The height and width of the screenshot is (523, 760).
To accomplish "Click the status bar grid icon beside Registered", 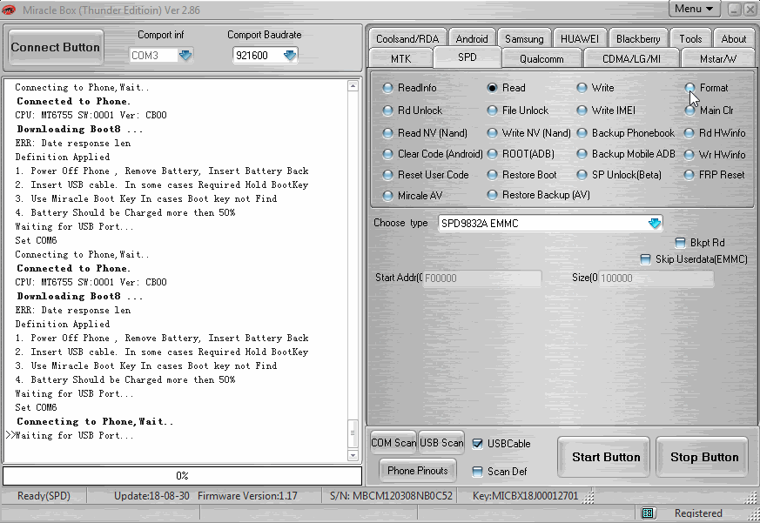I will [x=648, y=513].
